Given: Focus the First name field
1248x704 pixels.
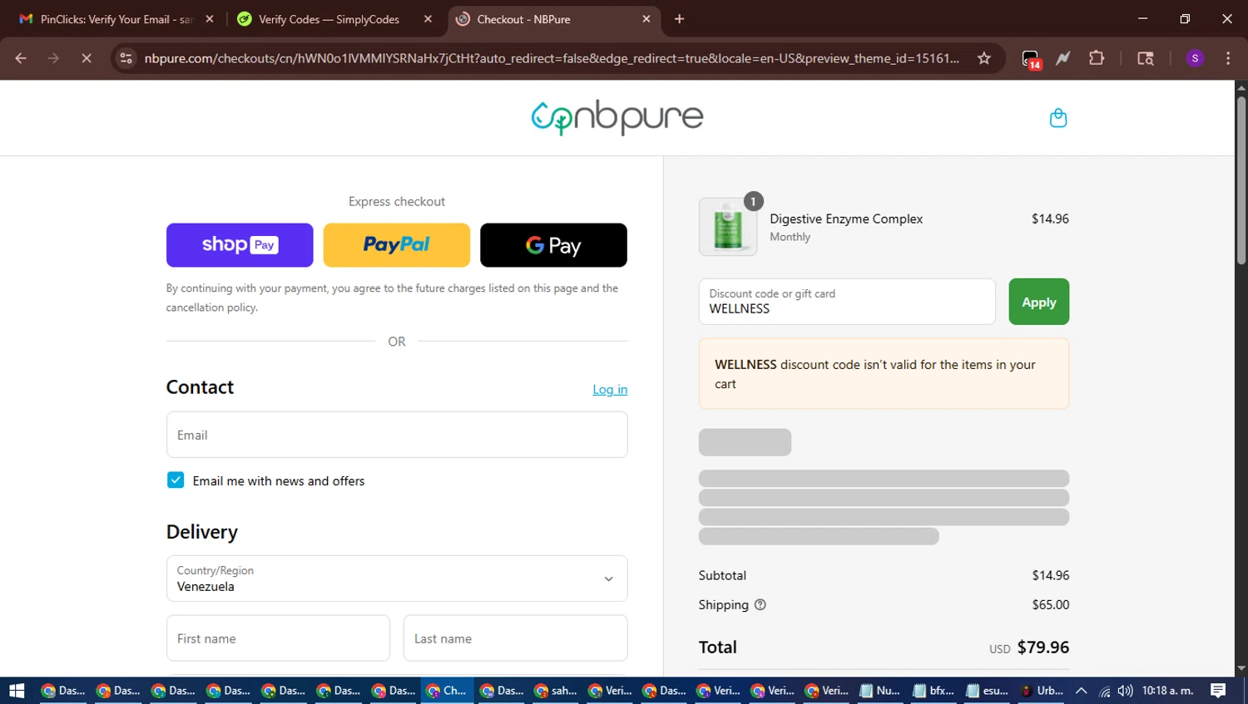Looking at the screenshot, I should pyautogui.click(x=278, y=638).
